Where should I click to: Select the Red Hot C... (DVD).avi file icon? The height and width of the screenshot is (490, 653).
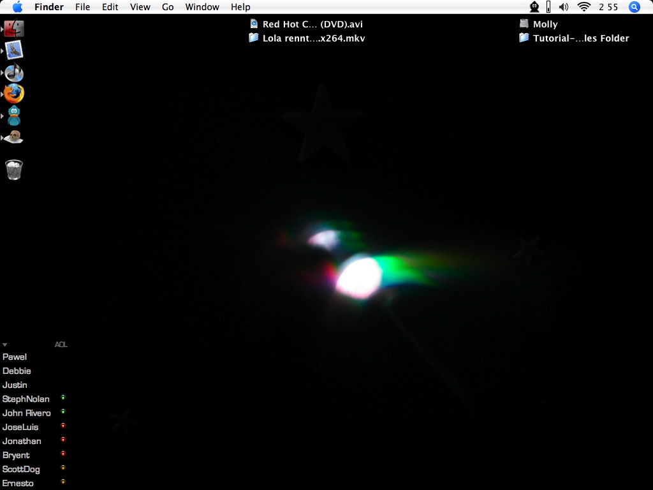tap(254, 24)
